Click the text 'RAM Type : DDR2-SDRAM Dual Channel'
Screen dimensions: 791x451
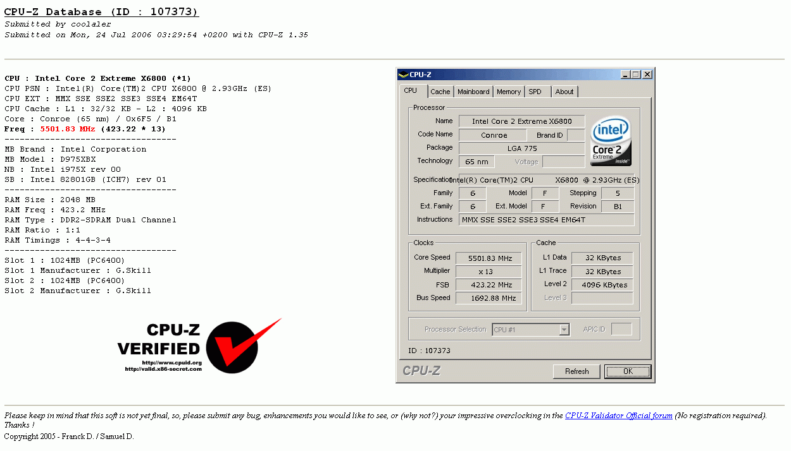90,220
